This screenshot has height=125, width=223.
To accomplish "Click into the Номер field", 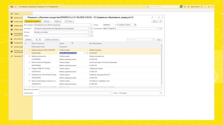I will 108,25.
